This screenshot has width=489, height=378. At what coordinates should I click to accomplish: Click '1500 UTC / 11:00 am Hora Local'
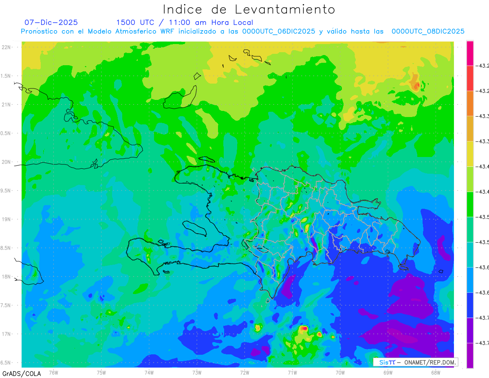click(x=185, y=23)
